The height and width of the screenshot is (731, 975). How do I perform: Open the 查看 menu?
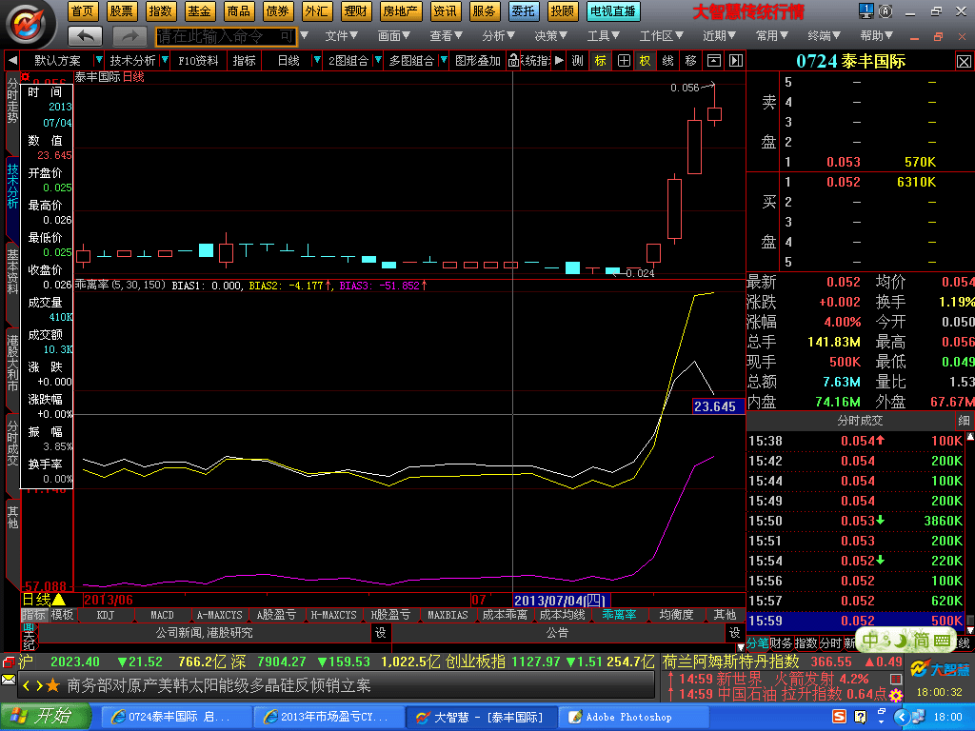point(446,36)
